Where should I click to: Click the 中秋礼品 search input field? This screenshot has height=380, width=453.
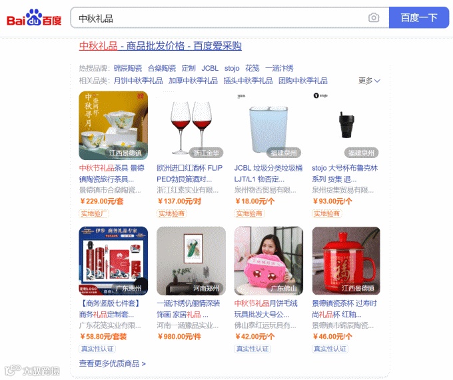220,18
